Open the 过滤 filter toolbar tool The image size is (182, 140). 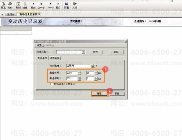click(25, 6)
